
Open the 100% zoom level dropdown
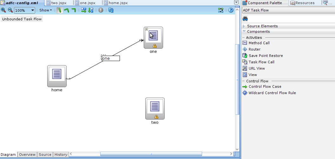tap(33, 10)
